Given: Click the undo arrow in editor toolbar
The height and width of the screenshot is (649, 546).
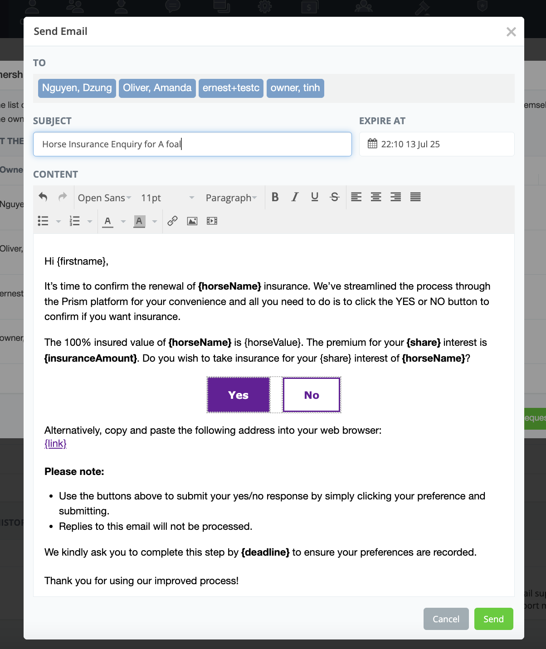Looking at the screenshot, I should (43, 197).
